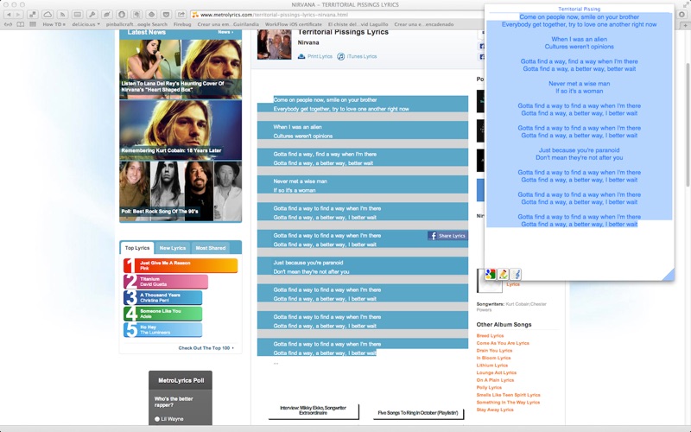Click the printer icon beside Print Lyrics
The image size is (691, 432).
click(301, 56)
